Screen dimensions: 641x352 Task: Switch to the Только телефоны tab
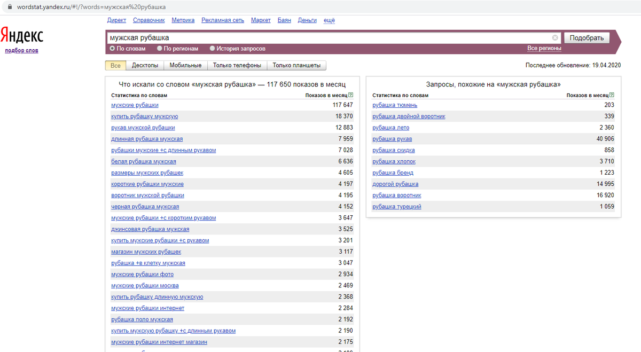237,66
